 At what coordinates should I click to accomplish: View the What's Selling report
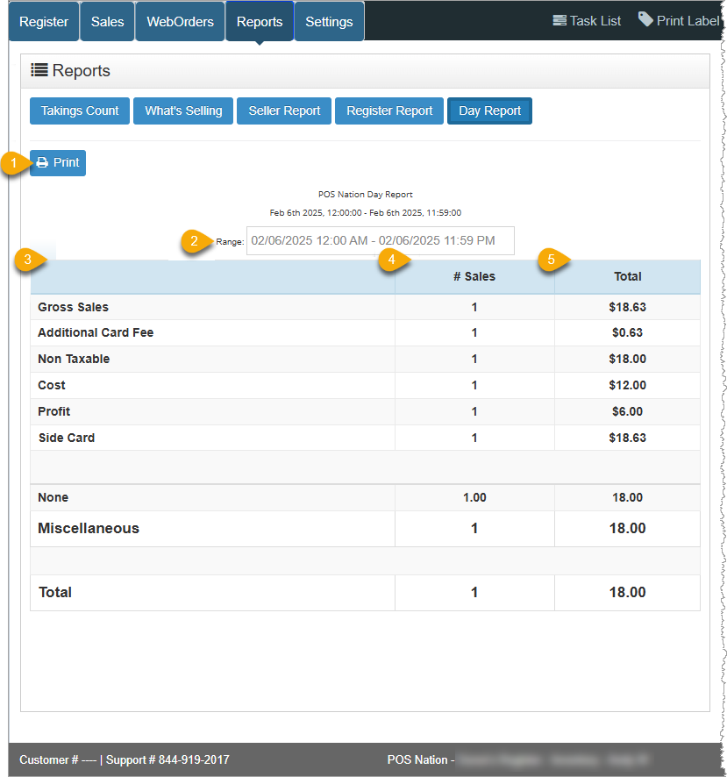[x=182, y=110]
